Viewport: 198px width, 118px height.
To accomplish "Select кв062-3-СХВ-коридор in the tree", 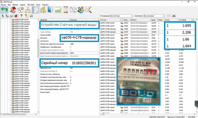I will 22,35.
